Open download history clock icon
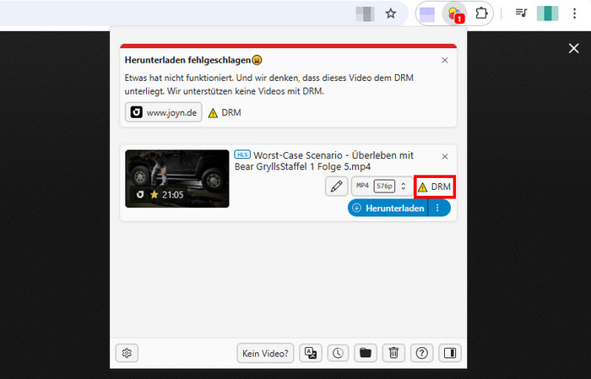Viewport: 591px width, 379px height. coord(338,353)
